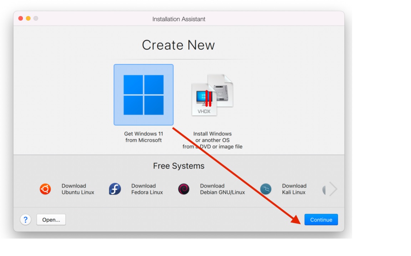This screenshot has width=411, height=256.
Task: Open help with the question mark button
Action: (x=25, y=220)
